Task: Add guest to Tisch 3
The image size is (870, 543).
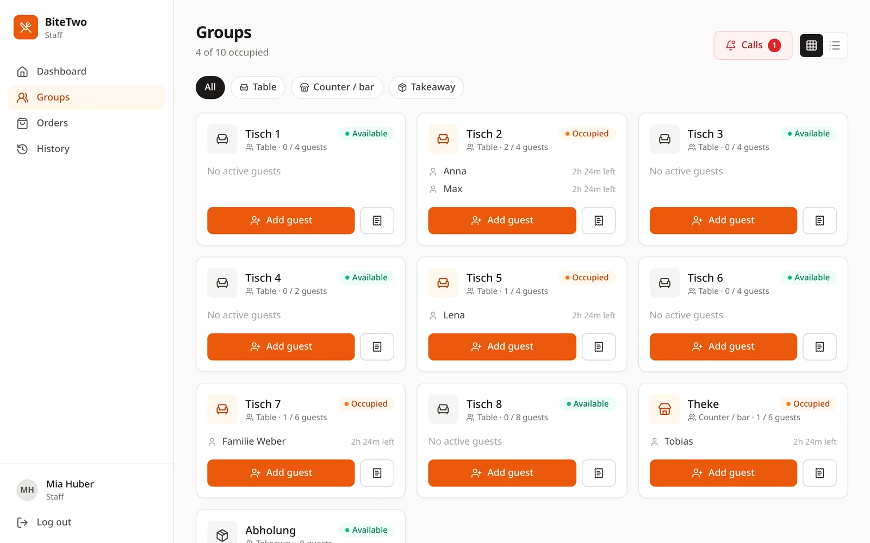Action: (723, 220)
